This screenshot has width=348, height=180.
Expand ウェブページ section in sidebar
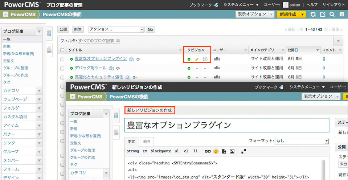pyautogui.click(x=39, y=99)
